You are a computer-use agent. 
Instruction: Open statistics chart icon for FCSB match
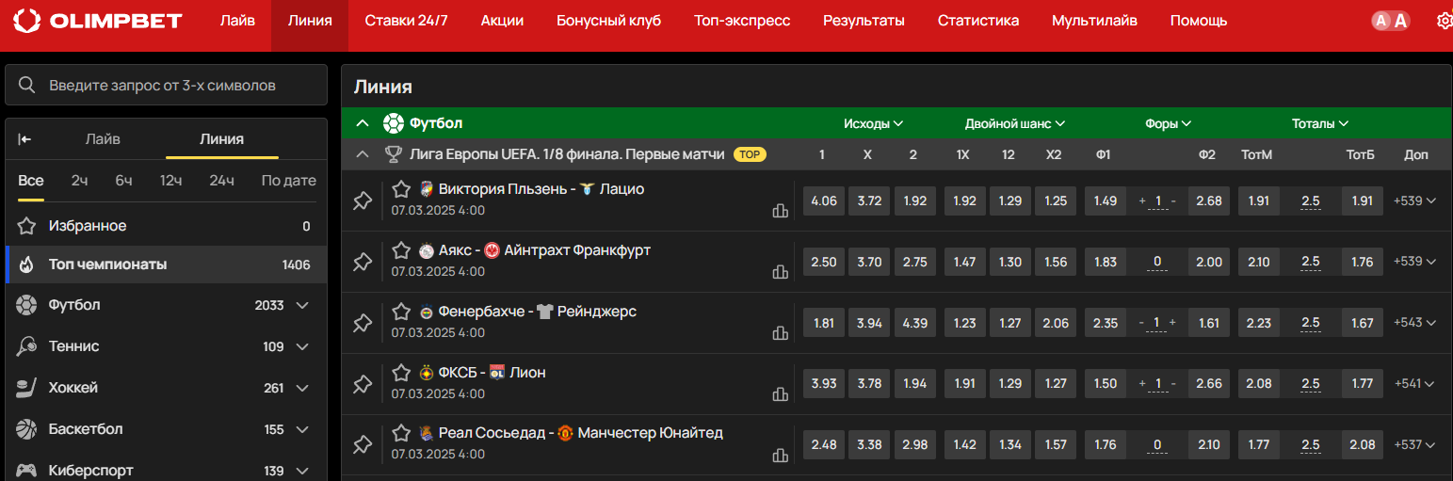(780, 394)
